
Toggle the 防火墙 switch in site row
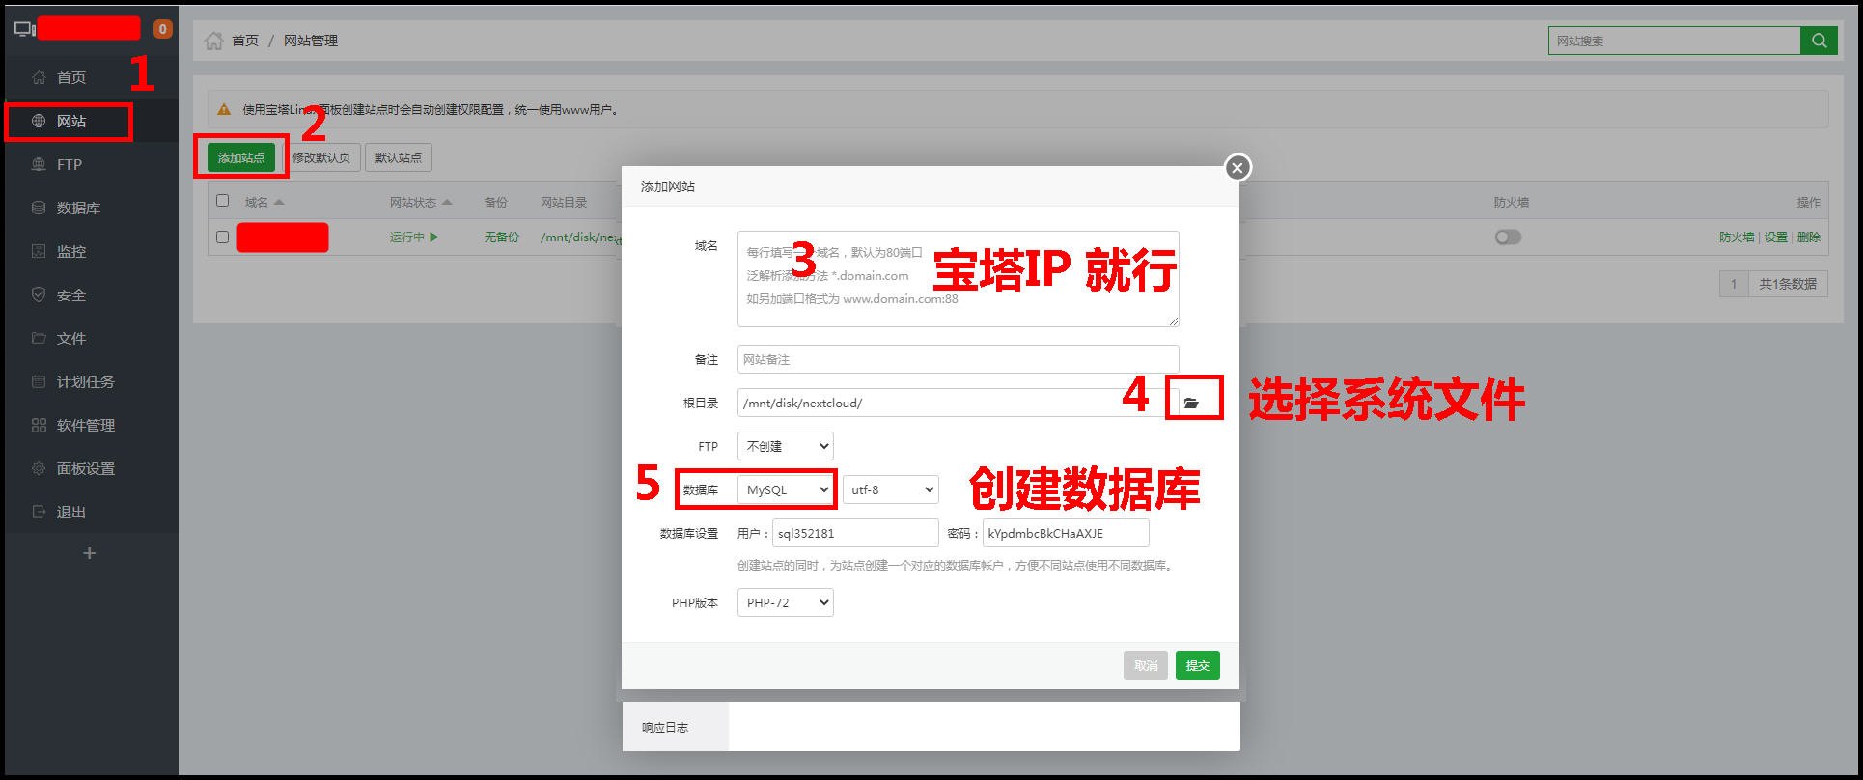(x=1508, y=237)
